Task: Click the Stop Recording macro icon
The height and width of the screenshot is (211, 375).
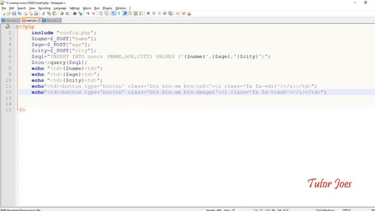Action: pyautogui.click(x=154, y=13)
